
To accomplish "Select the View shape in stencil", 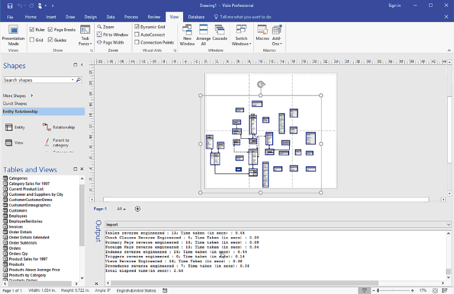I will point(14,143).
